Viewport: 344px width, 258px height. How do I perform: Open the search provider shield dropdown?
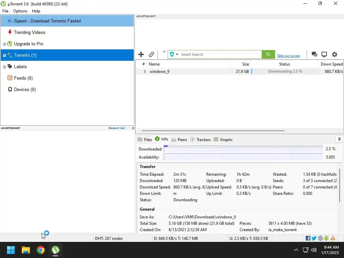(174, 54)
